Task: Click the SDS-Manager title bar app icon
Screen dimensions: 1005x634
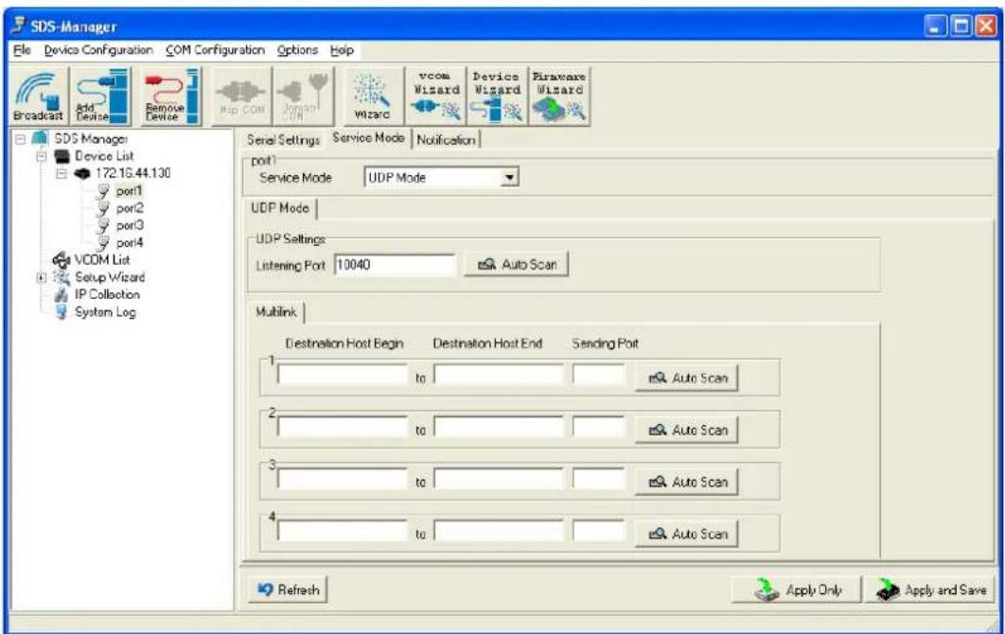Action: point(19,26)
